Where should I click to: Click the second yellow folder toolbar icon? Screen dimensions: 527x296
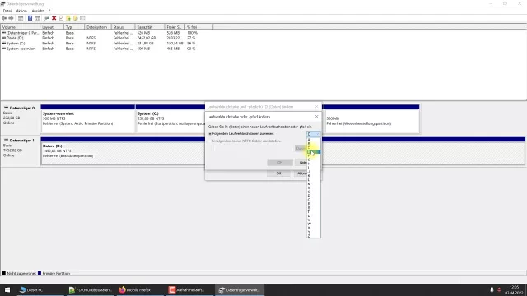tap(76, 18)
